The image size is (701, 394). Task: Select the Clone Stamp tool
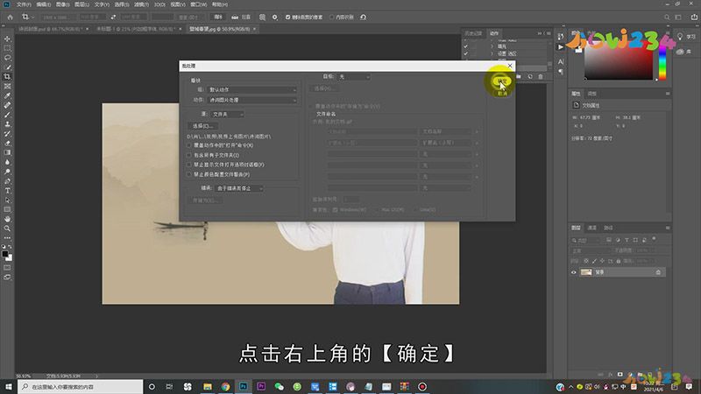click(x=7, y=124)
